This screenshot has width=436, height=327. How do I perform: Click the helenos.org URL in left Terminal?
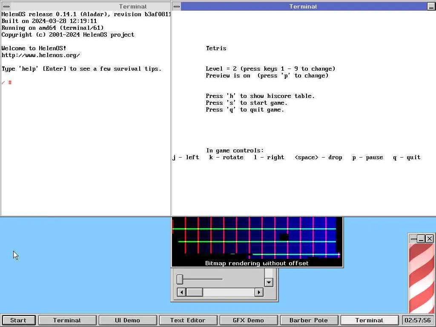pos(40,55)
